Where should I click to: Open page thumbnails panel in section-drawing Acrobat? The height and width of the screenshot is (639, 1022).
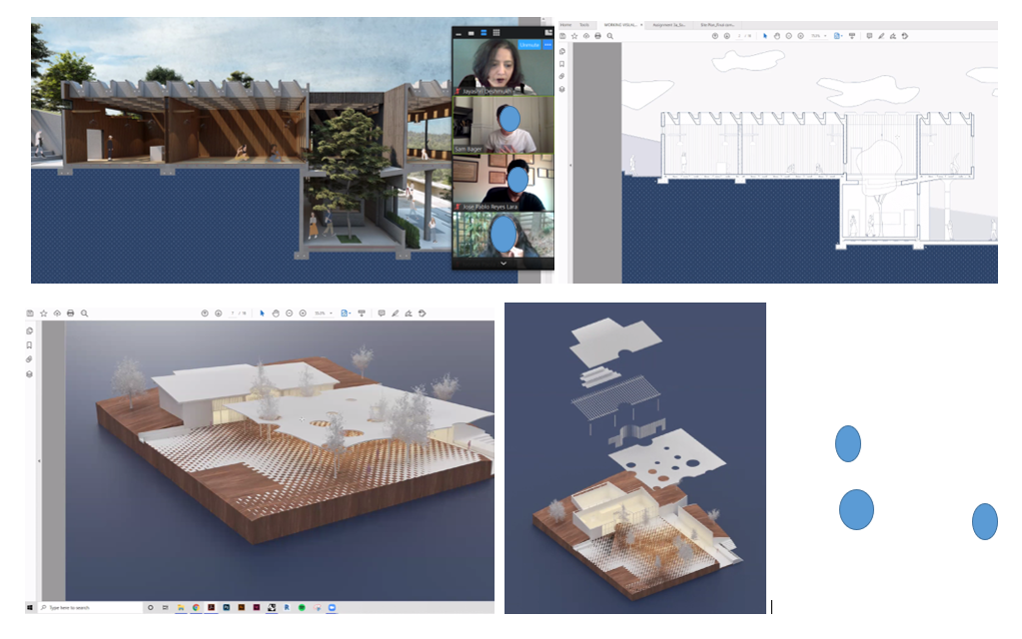pyautogui.click(x=561, y=52)
